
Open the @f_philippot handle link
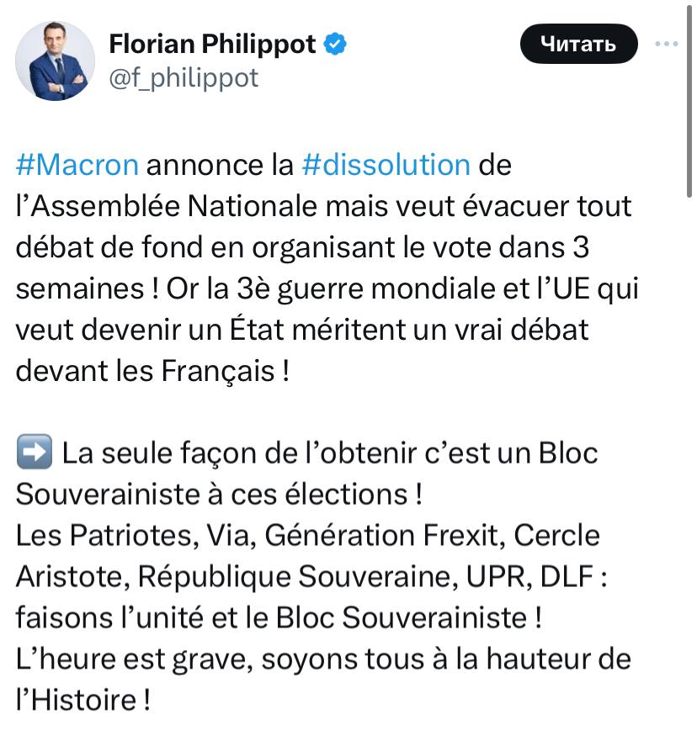[x=184, y=77]
